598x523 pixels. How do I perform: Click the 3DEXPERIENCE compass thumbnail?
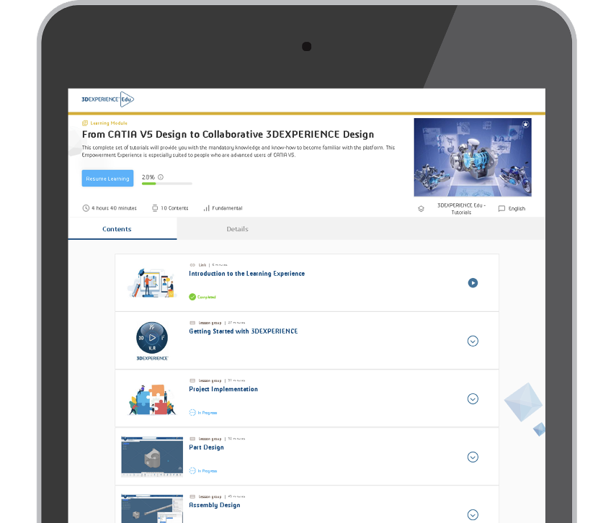pyautogui.click(x=152, y=341)
